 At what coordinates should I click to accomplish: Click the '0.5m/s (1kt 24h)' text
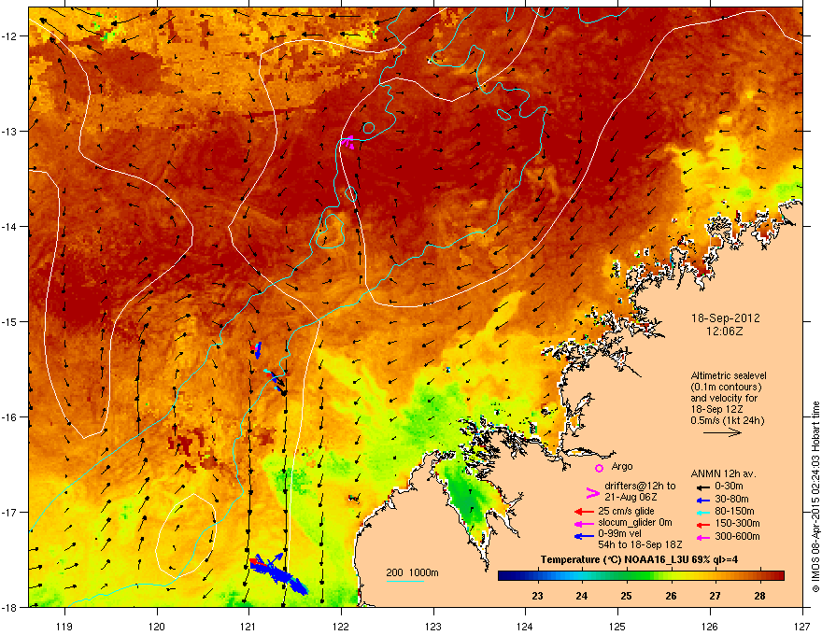pos(728,420)
